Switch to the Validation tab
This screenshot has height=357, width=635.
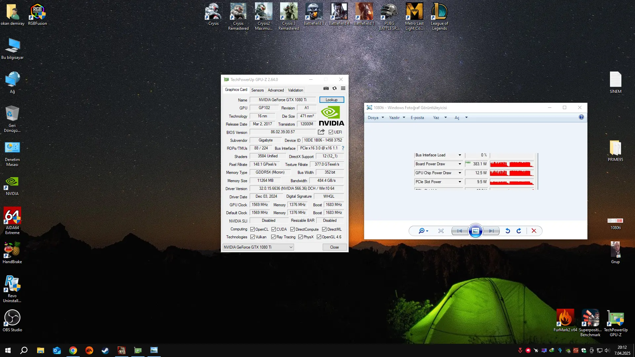295,90
